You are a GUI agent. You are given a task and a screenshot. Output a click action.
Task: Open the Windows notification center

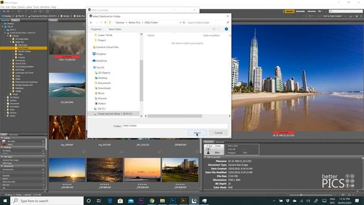[357, 200]
